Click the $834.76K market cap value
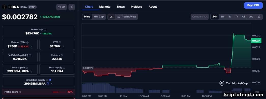This screenshot has width=266, height=99. coord(32,34)
